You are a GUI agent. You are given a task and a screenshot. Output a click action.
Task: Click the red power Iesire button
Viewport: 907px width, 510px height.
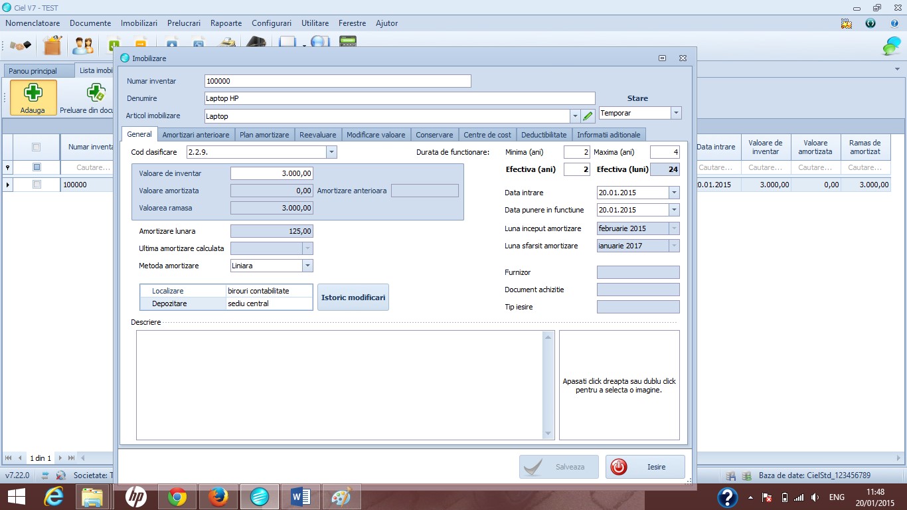pyautogui.click(x=645, y=467)
